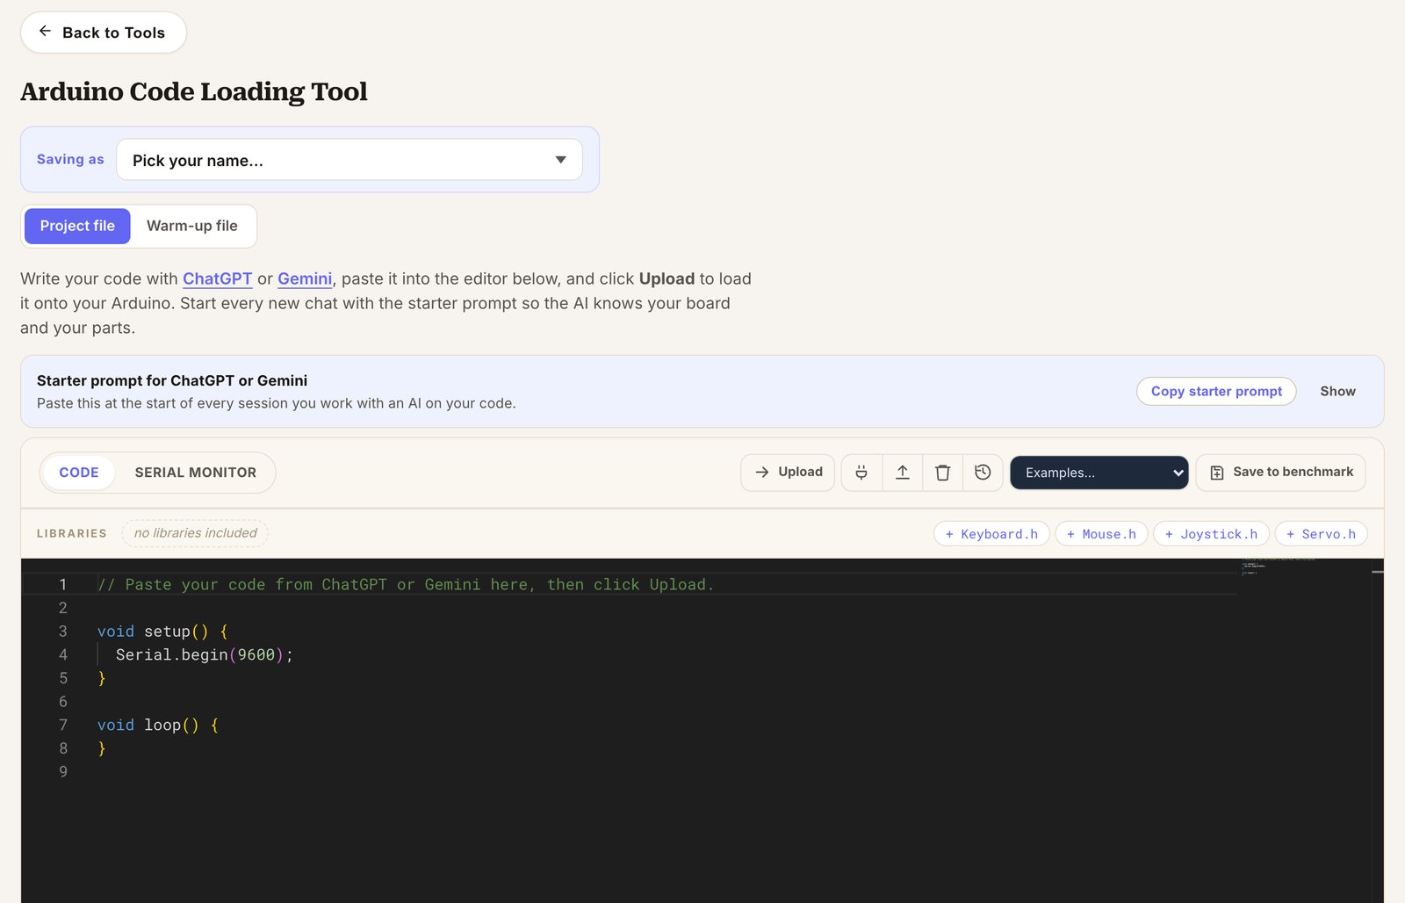This screenshot has width=1405, height=903.
Task: Click line 4 Serial.begin(9600) code
Action: click(205, 654)
